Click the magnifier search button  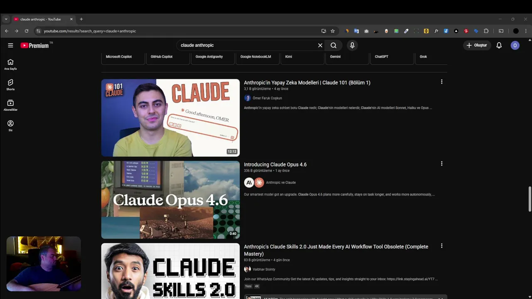(x=333, y=45)
